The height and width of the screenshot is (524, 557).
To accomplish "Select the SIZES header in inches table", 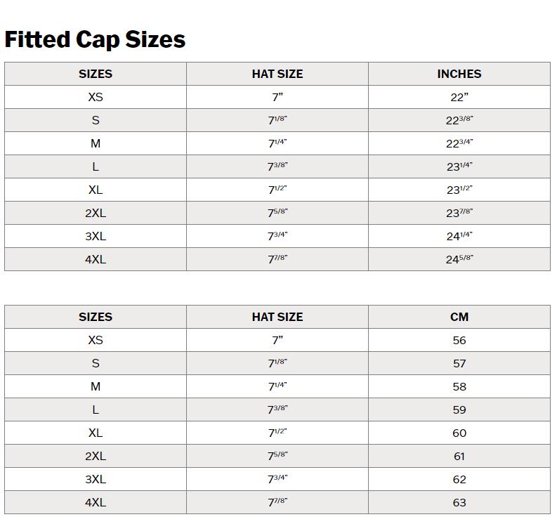I will click(96, 74).
